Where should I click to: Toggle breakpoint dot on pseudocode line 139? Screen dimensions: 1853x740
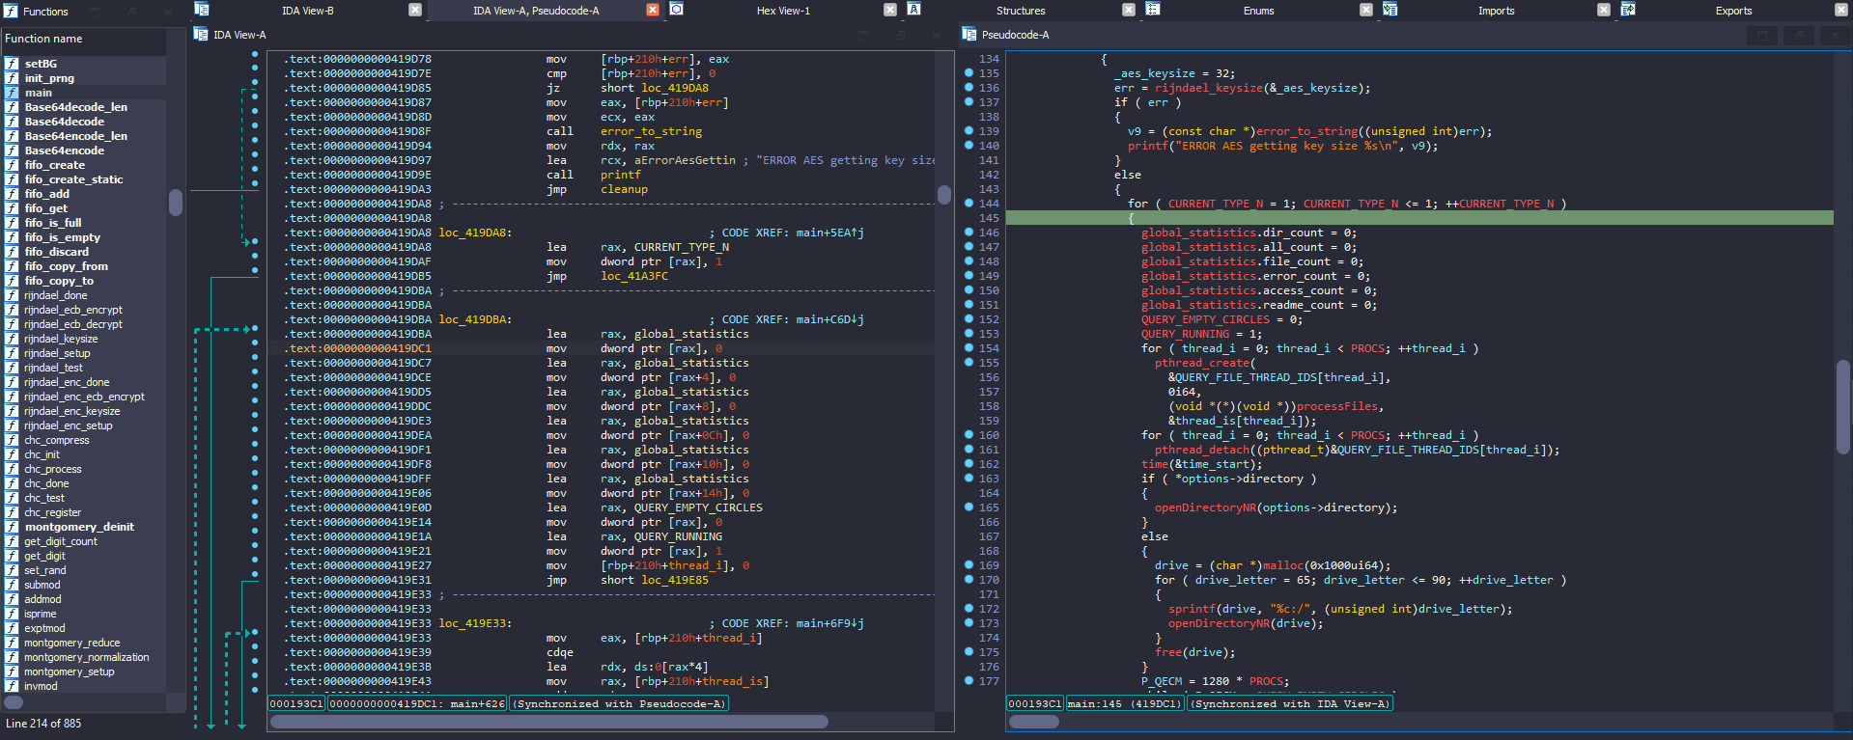coord(969,131)
